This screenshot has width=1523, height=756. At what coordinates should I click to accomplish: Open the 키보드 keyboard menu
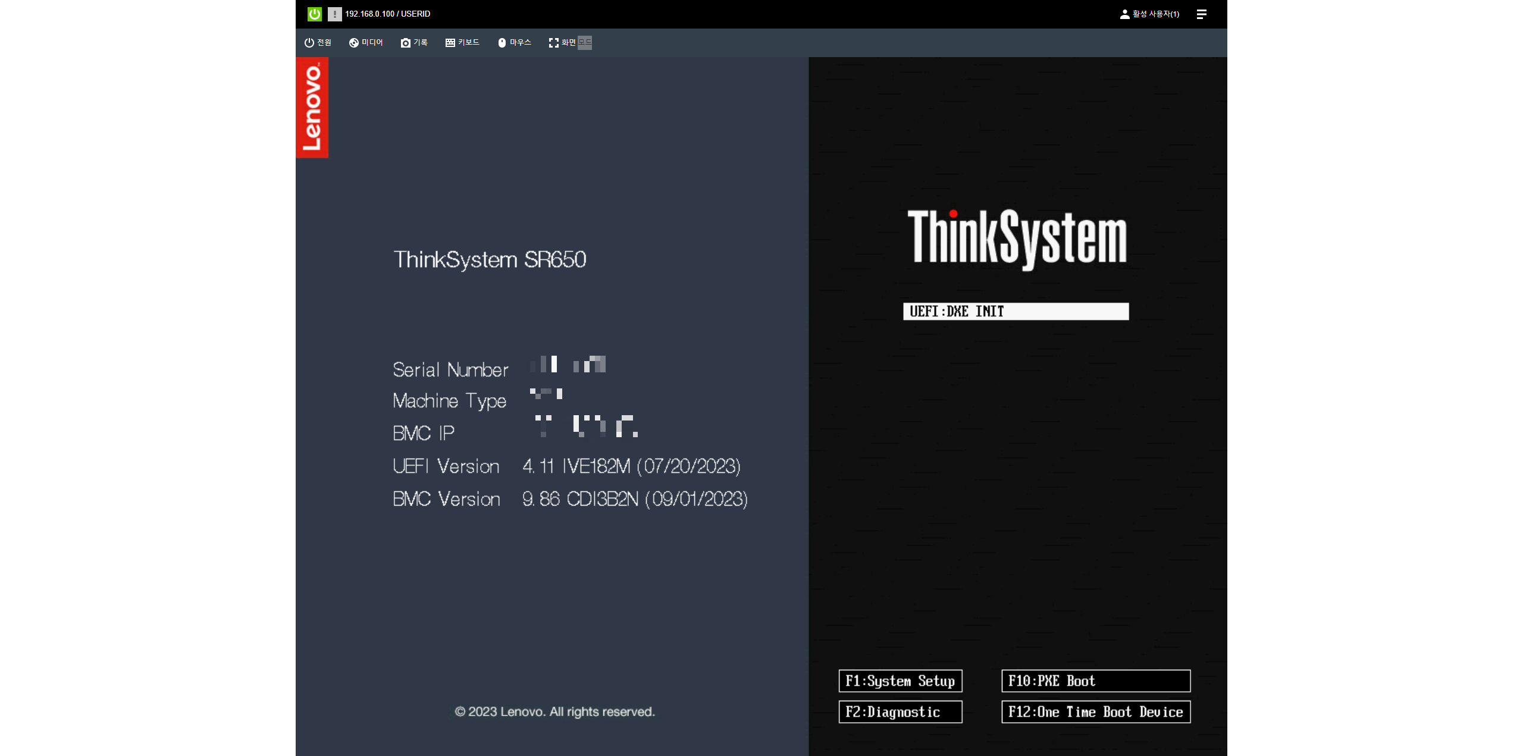pyautogui.click(x=462, y=42)
